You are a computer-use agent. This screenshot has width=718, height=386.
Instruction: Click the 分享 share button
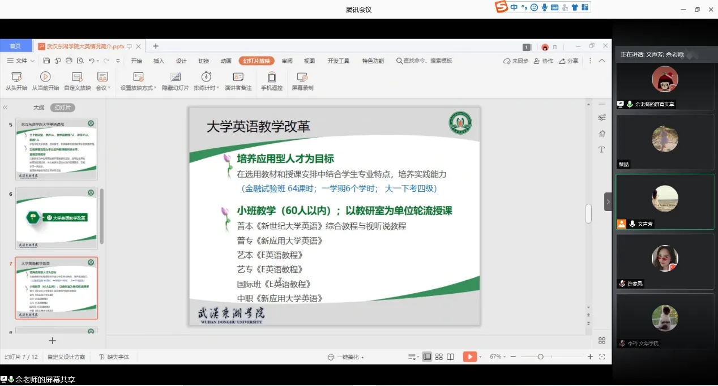pos(569,61)
